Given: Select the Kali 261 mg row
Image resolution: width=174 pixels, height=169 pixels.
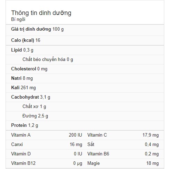Looking at the screenshot, I should (85, 88).
